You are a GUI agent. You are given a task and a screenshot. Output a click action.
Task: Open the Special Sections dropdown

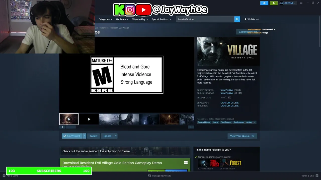click(161, 19)
